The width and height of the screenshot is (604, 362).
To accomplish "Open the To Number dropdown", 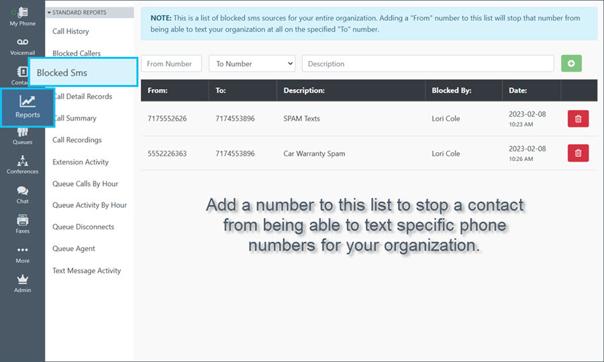I will click(x=252, y=64).
